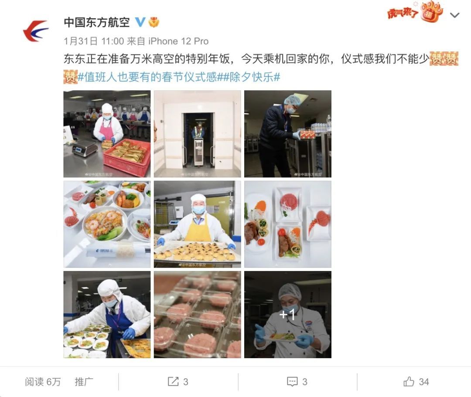This screenshot has height=397, width=471.
Task: Like the post with thumbs-up icon
Action: coord(409,381)
